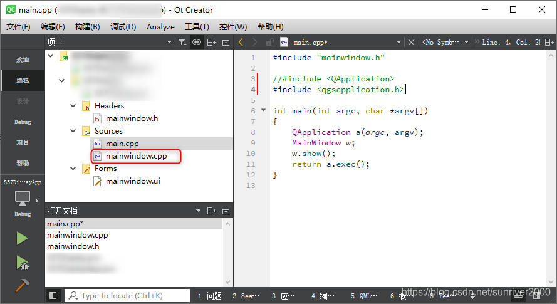Close the project side panel
This screenshot has height=304, width=557.
[x=226, y=43]
